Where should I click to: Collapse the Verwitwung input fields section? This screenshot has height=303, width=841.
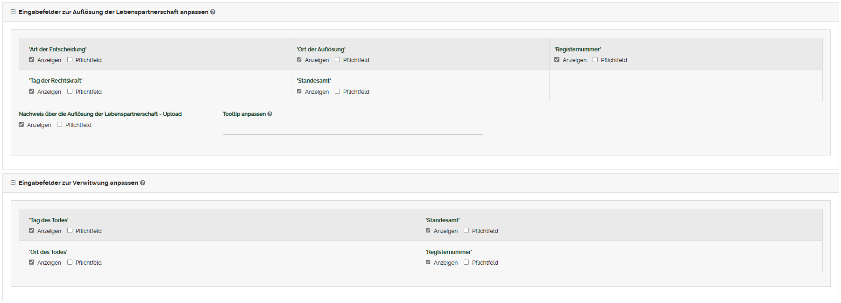13,183
